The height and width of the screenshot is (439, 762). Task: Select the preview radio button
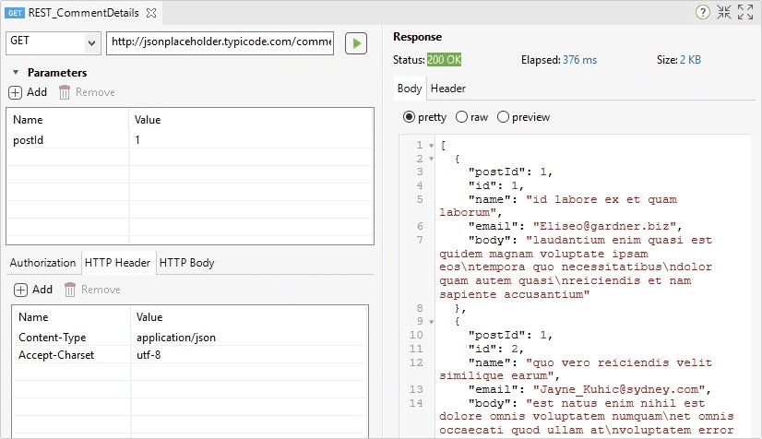click(x=503, y=117)
